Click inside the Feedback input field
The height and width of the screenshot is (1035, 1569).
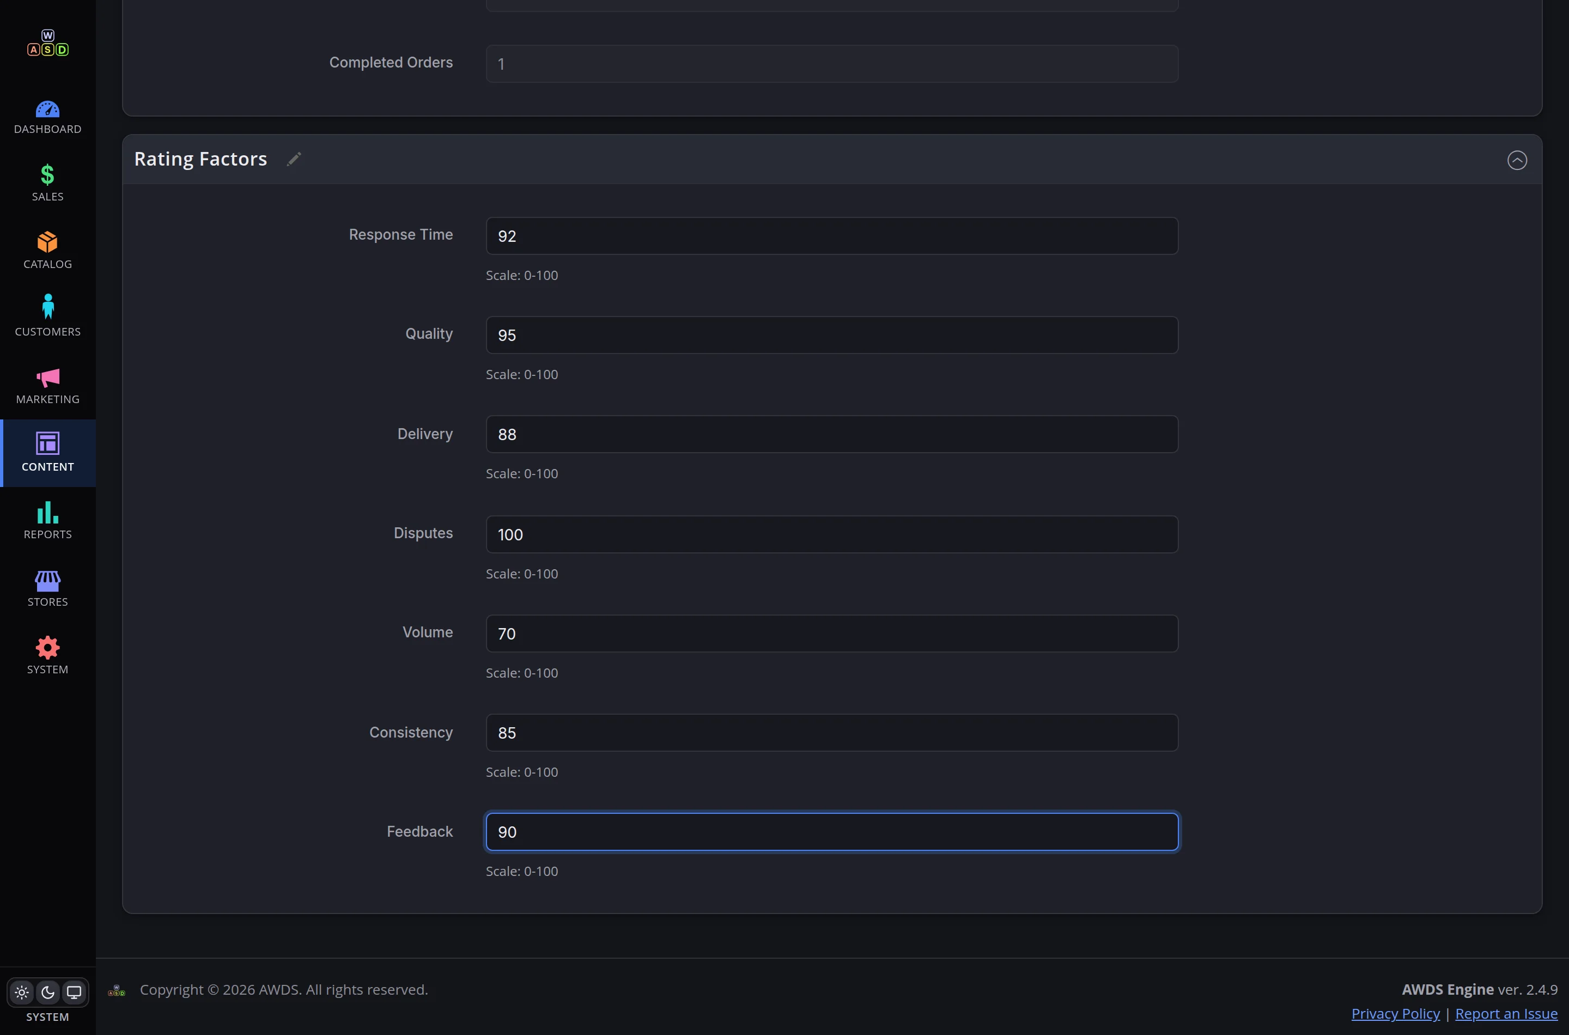pyautogui.click(x=832, y=832)
